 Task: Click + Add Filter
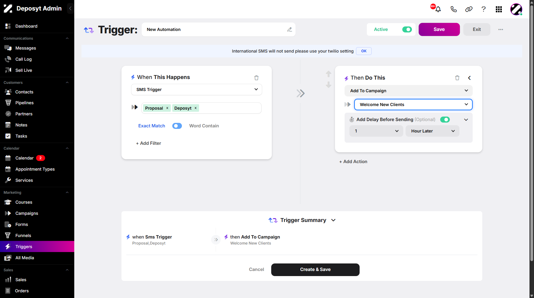(149, 143)
